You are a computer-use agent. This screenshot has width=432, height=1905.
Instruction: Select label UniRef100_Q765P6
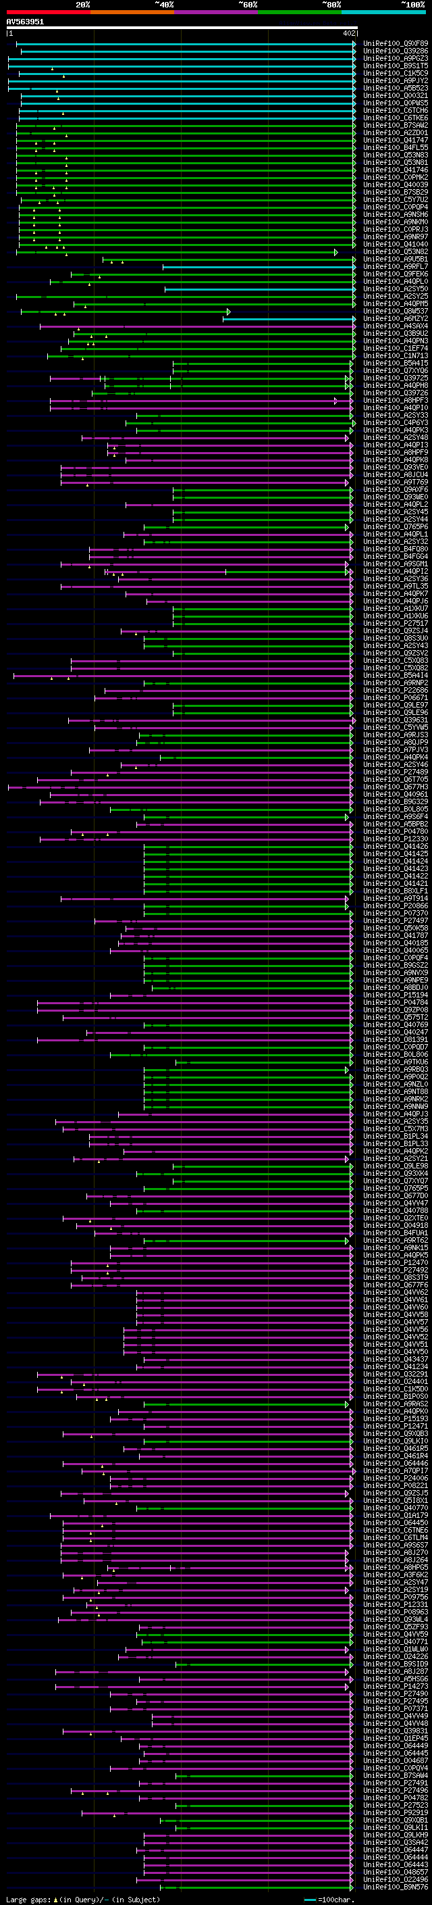[x=395, y=527]
